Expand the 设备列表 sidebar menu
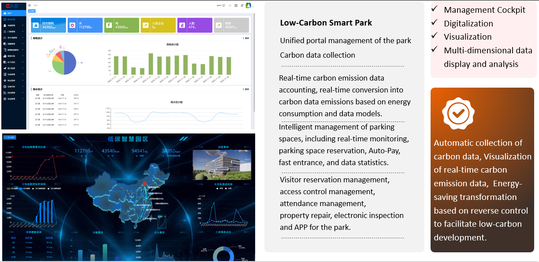 pos(13,87)
